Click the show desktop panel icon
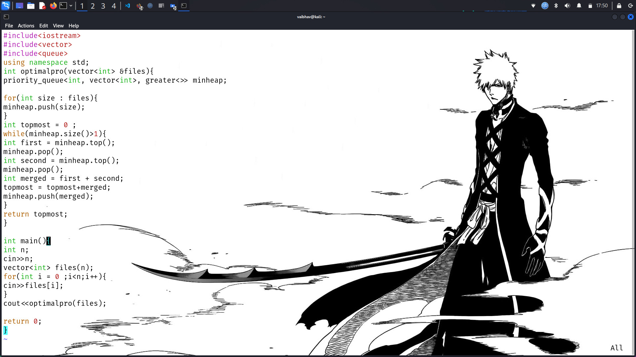 (20, 6)
